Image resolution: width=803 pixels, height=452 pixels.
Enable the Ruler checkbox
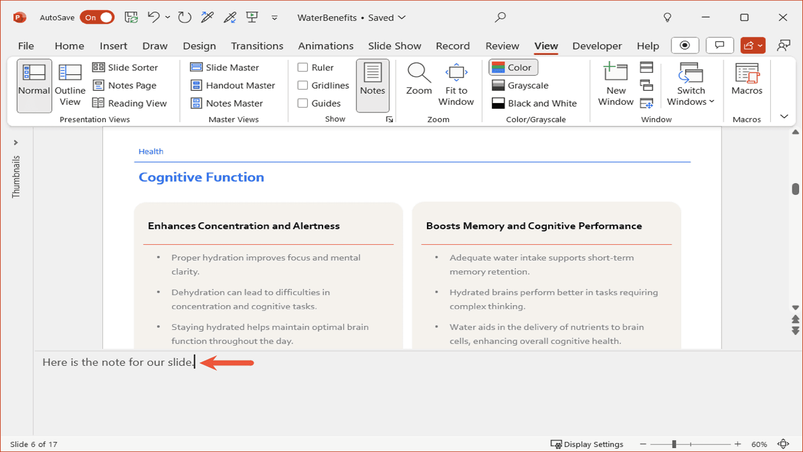tap(303, 67)
